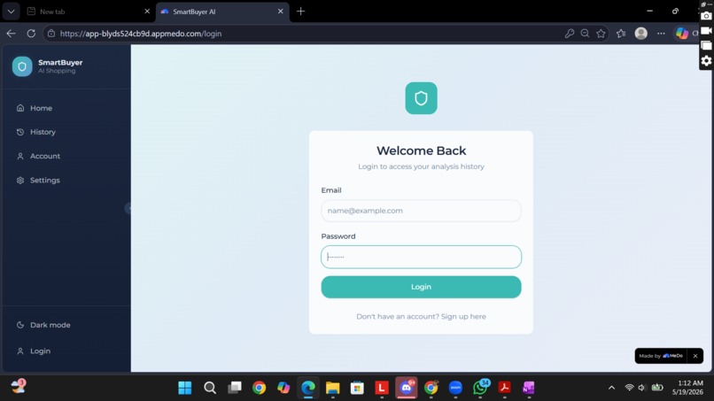Viewport: 714px width, 401px height.
Task: Go back with the browser back arrow
Action: (x=11, y=34)
